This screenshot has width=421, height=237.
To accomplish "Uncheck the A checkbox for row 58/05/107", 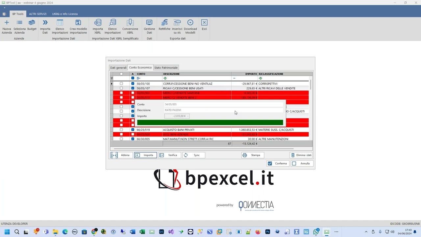I will pyautogui.click(x=133, y=88).
